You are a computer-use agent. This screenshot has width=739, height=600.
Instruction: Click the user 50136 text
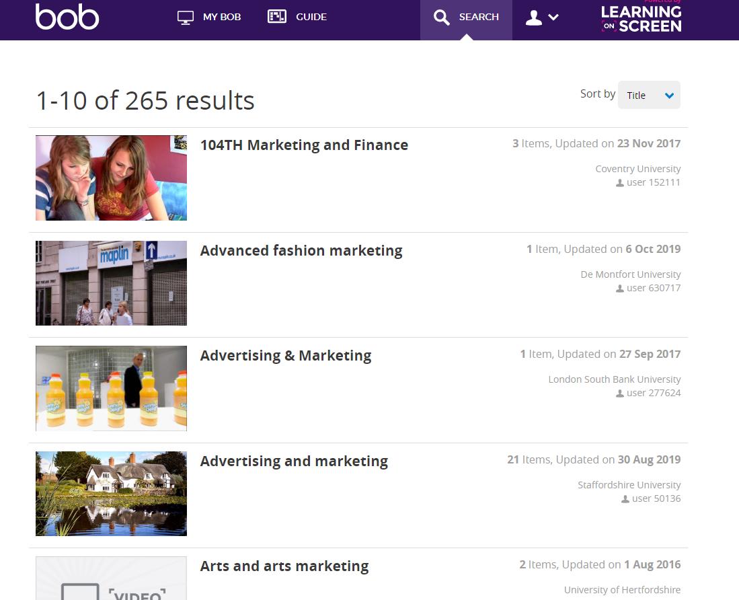(656, 498)
